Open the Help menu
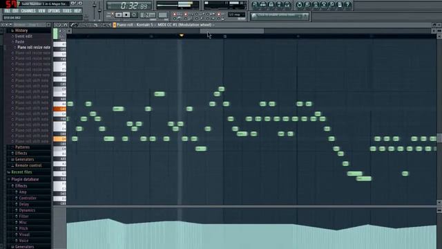442x249 pixels. coord(77,11)
